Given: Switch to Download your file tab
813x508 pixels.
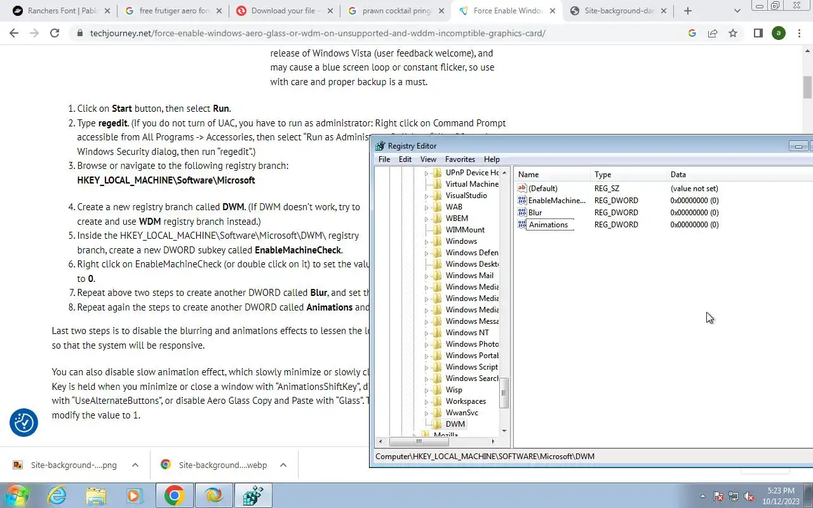Looking at the screenshot, I should point(286,11).
